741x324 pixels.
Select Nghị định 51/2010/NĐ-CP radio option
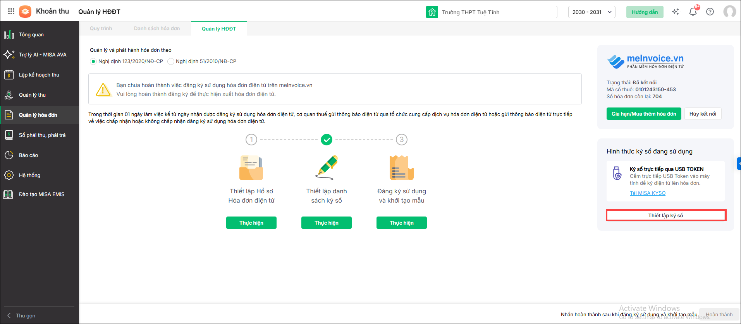(x=171, y=61)
